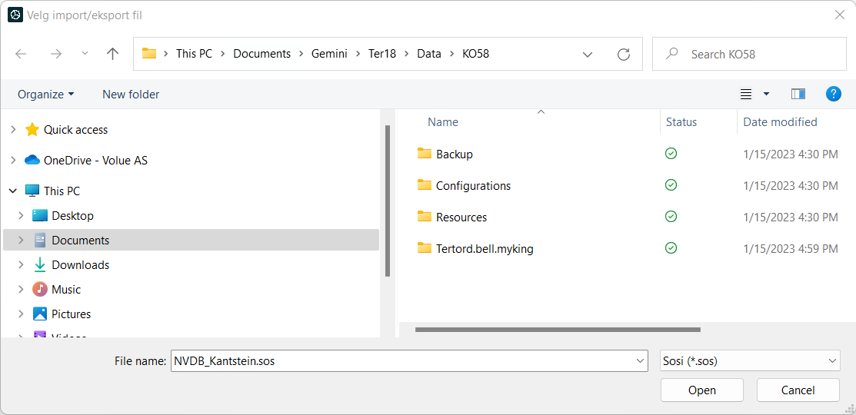
Task: Click the Up one level arrow
Action: [x=113, y=54]
